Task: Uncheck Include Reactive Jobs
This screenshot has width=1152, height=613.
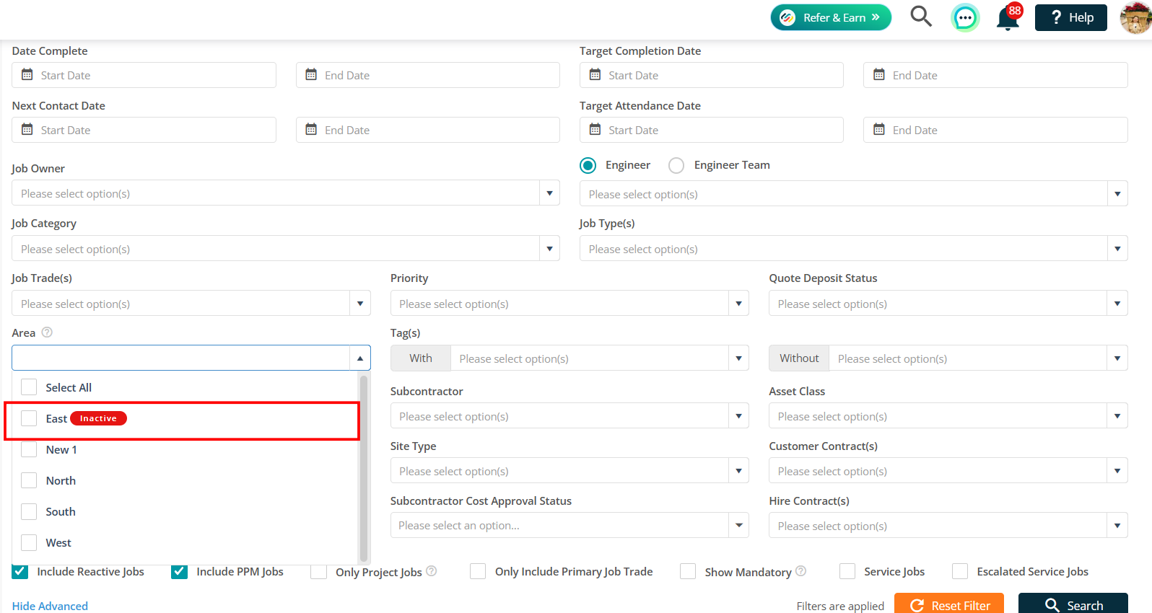Action: 20,571
